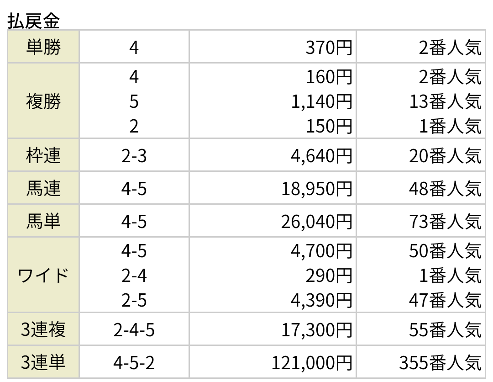
Task: Select the 3連複 row label
Action: [43, 329]
